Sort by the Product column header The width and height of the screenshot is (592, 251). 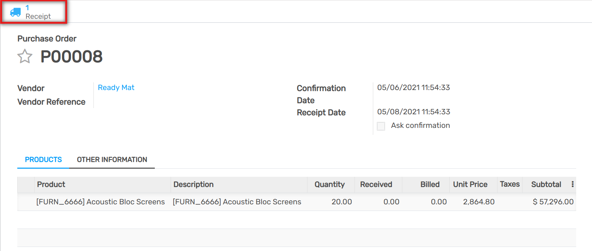[x=51, y=184]
